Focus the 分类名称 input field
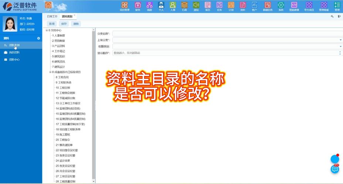The width and height of the screenshot is (343, 184). 227,33
